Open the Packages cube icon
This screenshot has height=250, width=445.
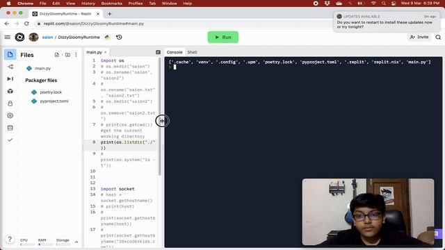[10, 91]
